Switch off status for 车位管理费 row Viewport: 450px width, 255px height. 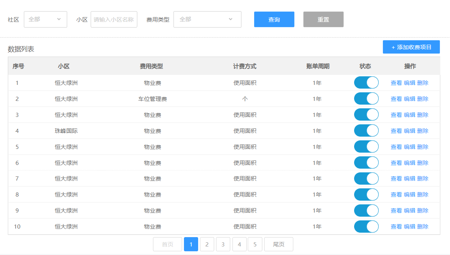pyautogui.click(x=366, y=99)
